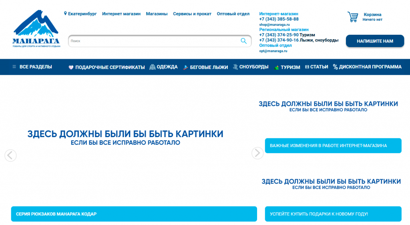
Task: Open the Статьи section
Action: pos(319,67)
